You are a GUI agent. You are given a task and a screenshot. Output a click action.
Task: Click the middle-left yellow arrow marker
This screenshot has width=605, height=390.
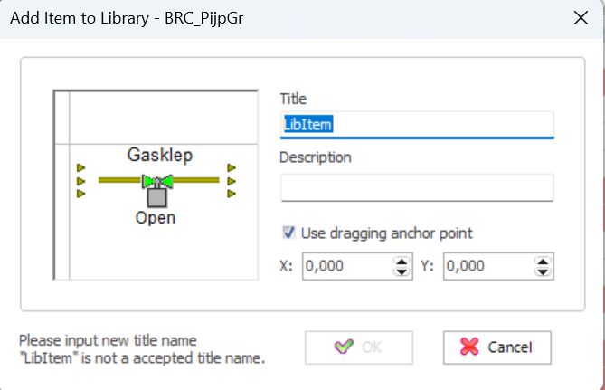[x=80, y=181]
